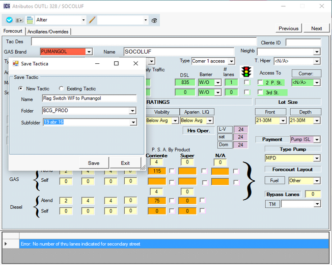Select the New Tactic radio button

point(20,88)
